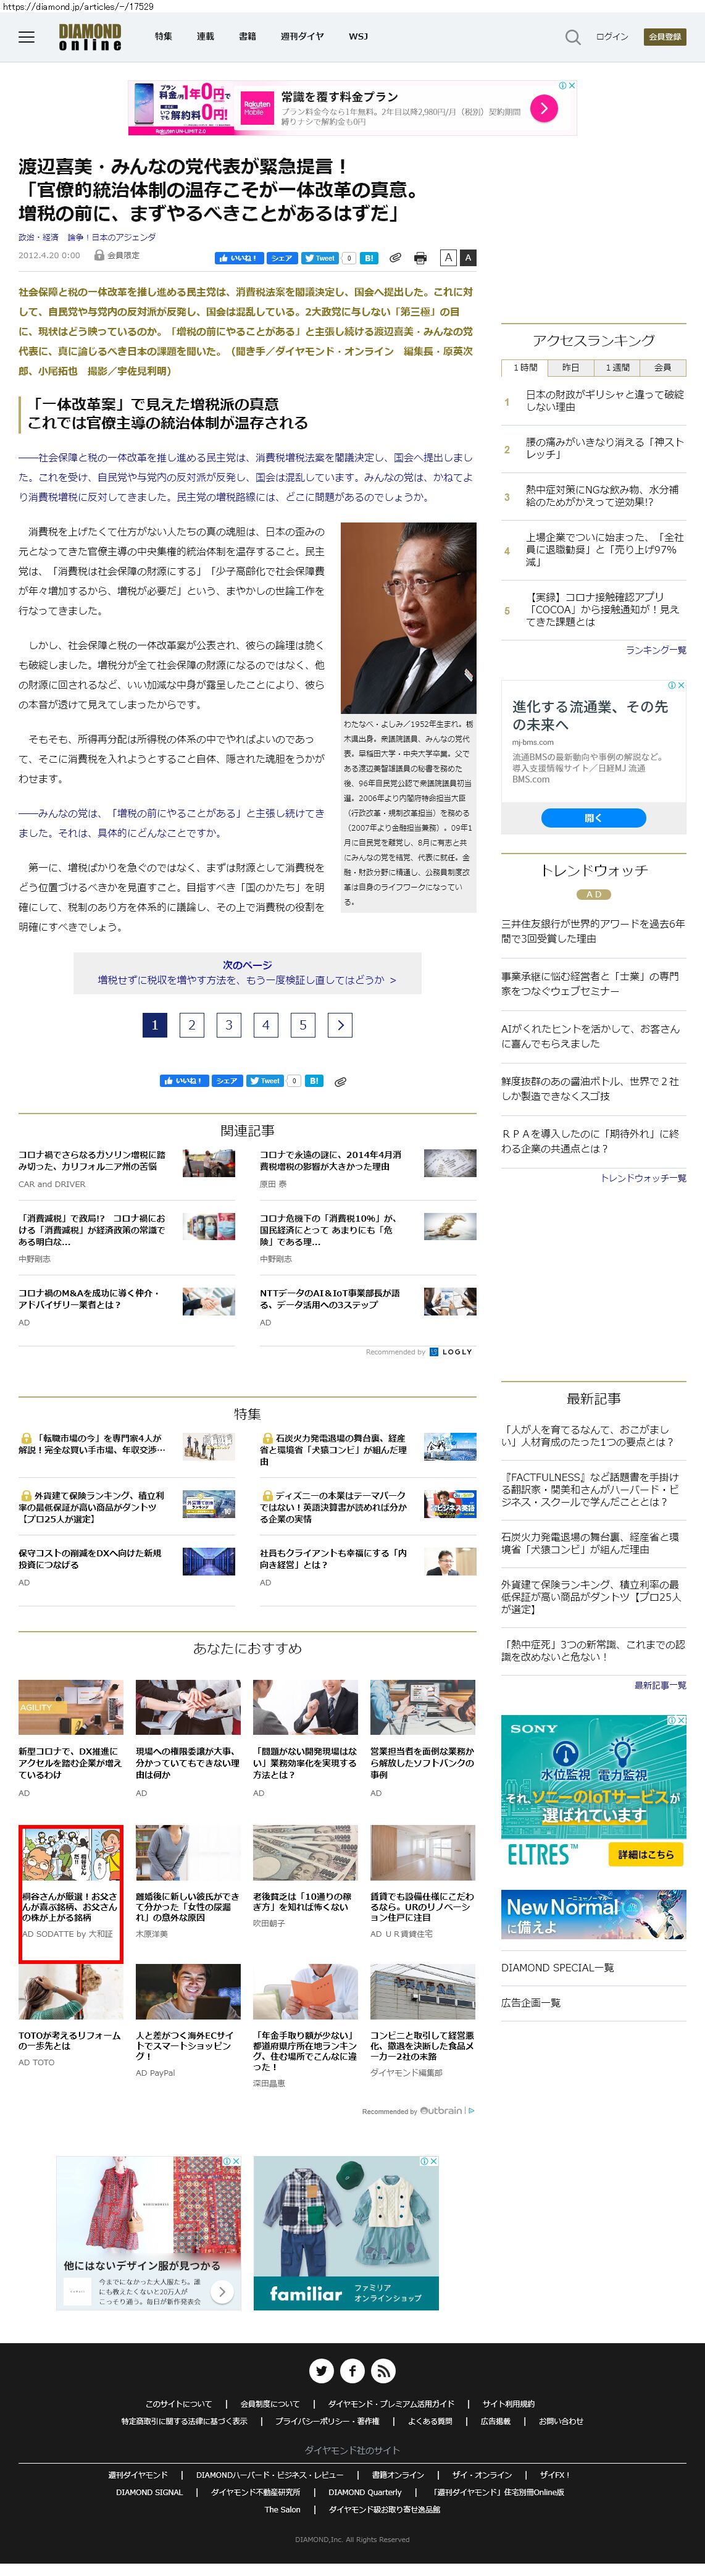
Task: Open the Twitter icon in footer
Action: pos(321,2370)
